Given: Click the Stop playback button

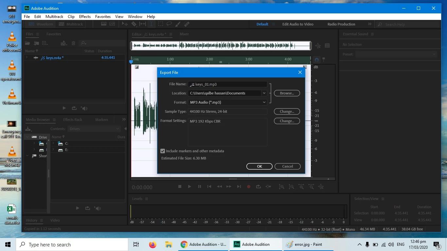Looking at the screenshot, I should tap(180, 187).
